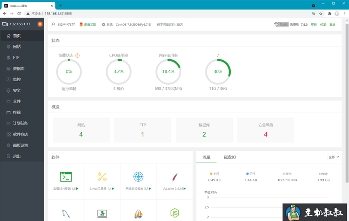Click the 修复 link
This screenshot has height=221, width=349.
click(323, 24)
